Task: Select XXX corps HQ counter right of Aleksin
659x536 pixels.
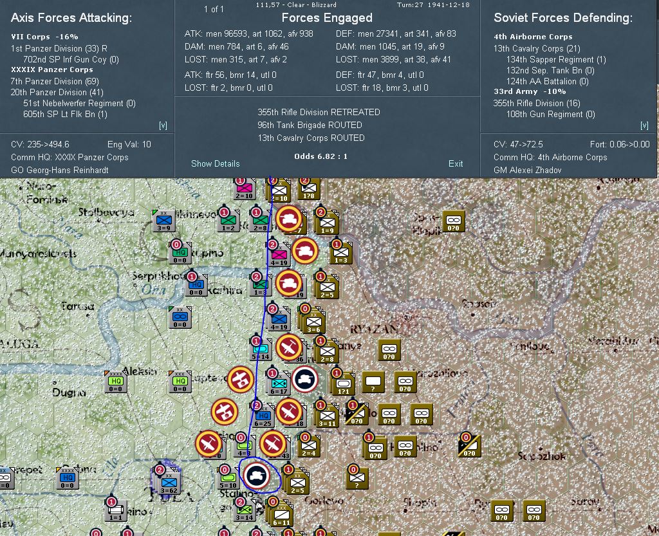Action: click(x=180, y=382)
